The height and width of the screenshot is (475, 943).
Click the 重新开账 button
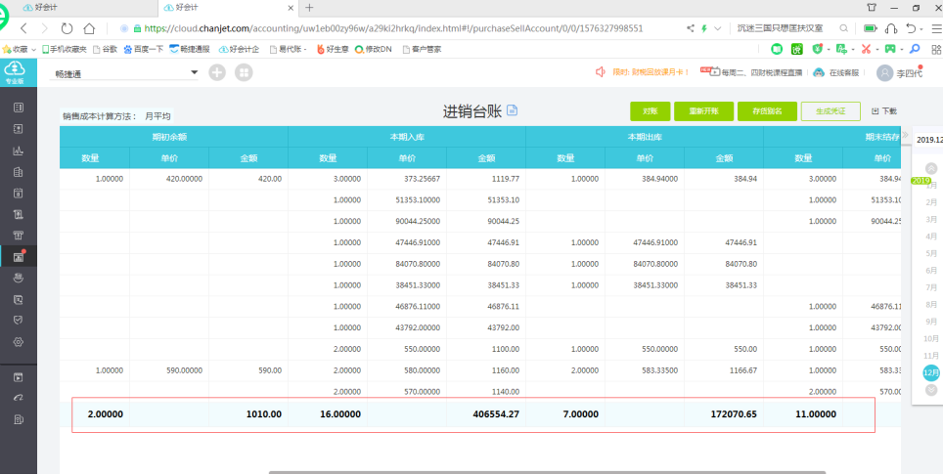coord(703,111)
